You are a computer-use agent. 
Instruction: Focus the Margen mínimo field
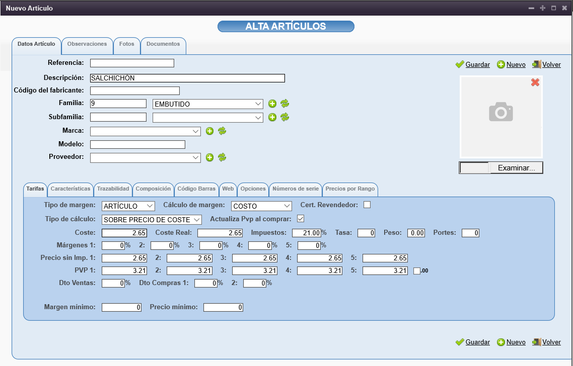(x=122, y=308)
